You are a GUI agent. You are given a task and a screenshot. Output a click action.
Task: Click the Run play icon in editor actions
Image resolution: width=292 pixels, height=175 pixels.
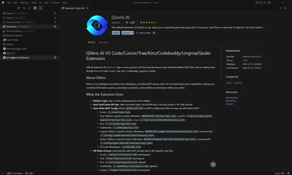tap(280, 8)
